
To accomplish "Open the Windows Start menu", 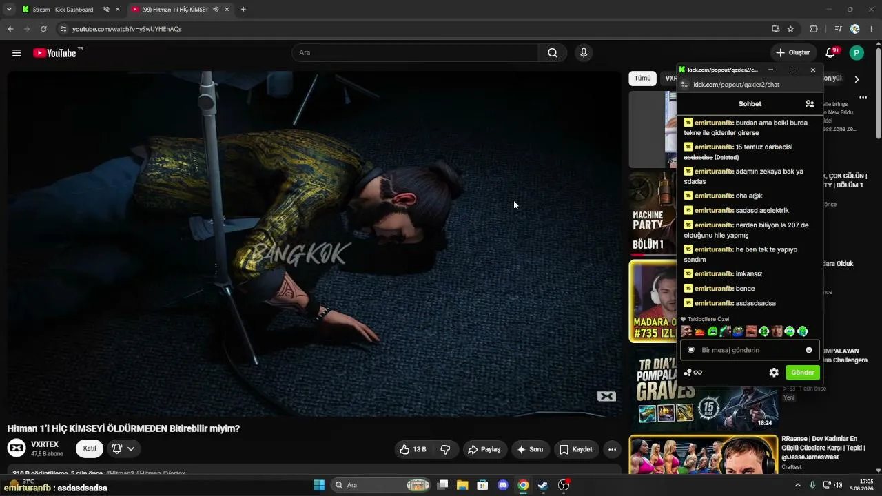I will click(x=319, y=485).
